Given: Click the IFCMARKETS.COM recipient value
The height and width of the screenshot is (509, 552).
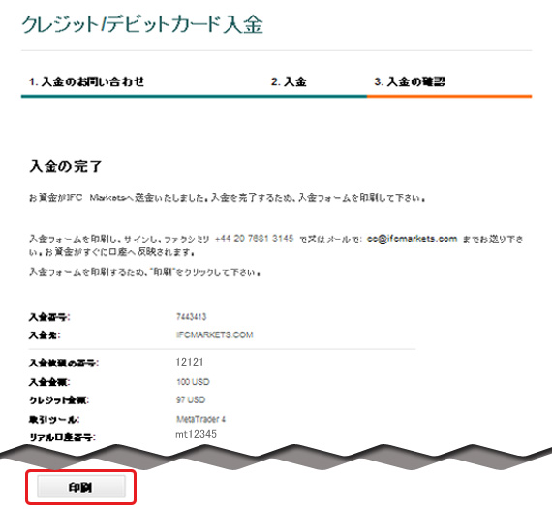Looking at the screenshot, I should 214,334.
